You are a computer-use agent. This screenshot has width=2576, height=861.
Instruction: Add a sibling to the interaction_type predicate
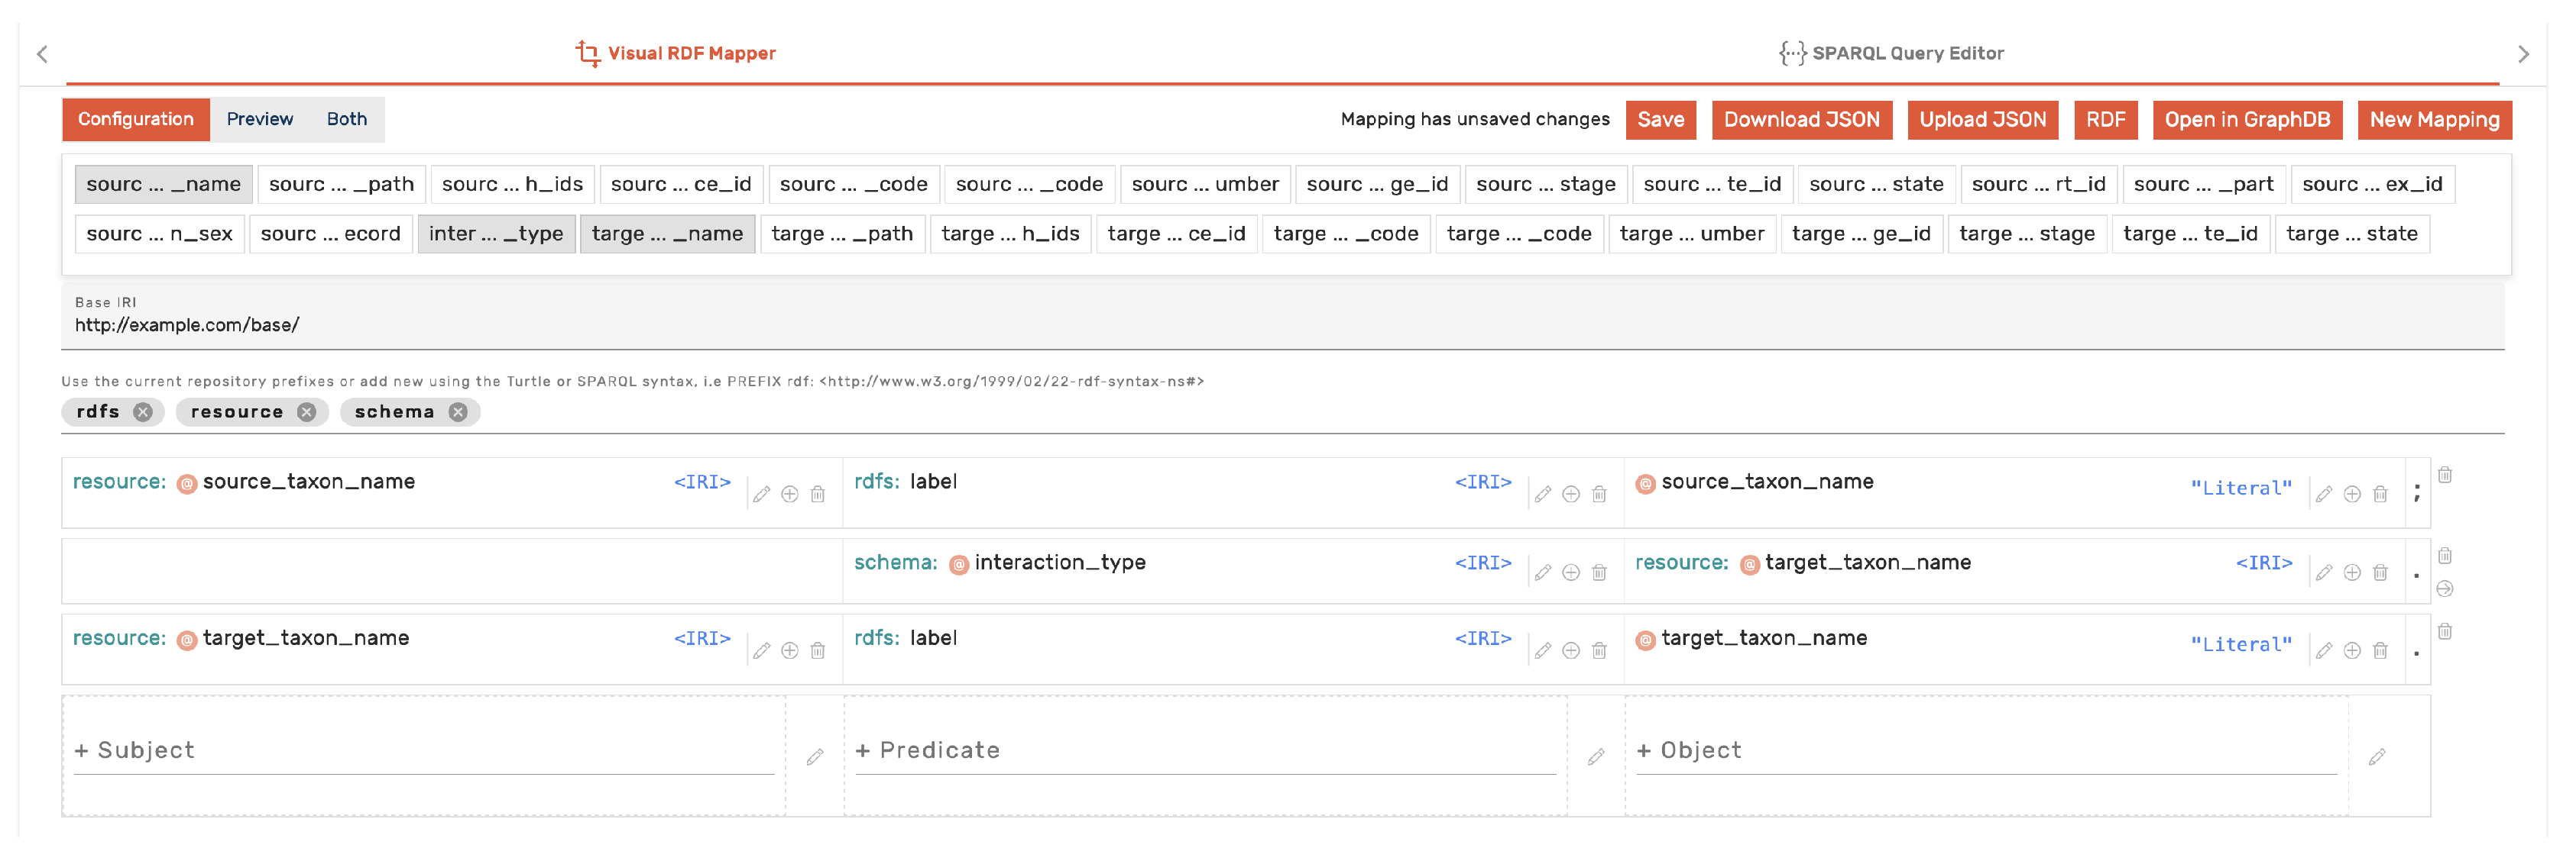click(x=1570, y=572)
